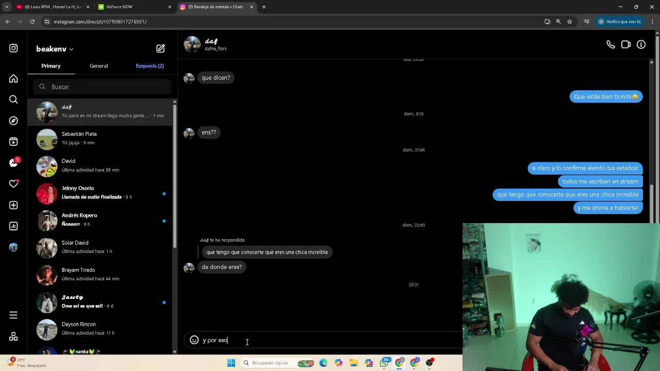Image resolution: width=660 pixels, height=371 pixels.
Task: Open WhatsApp from the taskbar
Action: click(384, 363)
